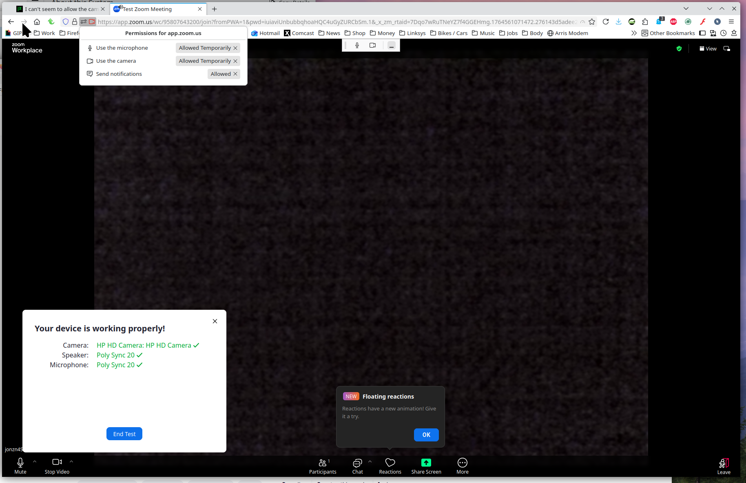This screenshot has height=483, width=746.
Task: Click the tracking protection shield icon
Action: point(65,22)
